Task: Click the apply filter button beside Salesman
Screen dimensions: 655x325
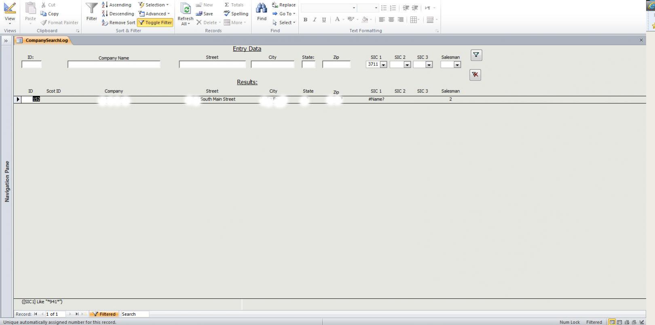Action: coord(476,55)
